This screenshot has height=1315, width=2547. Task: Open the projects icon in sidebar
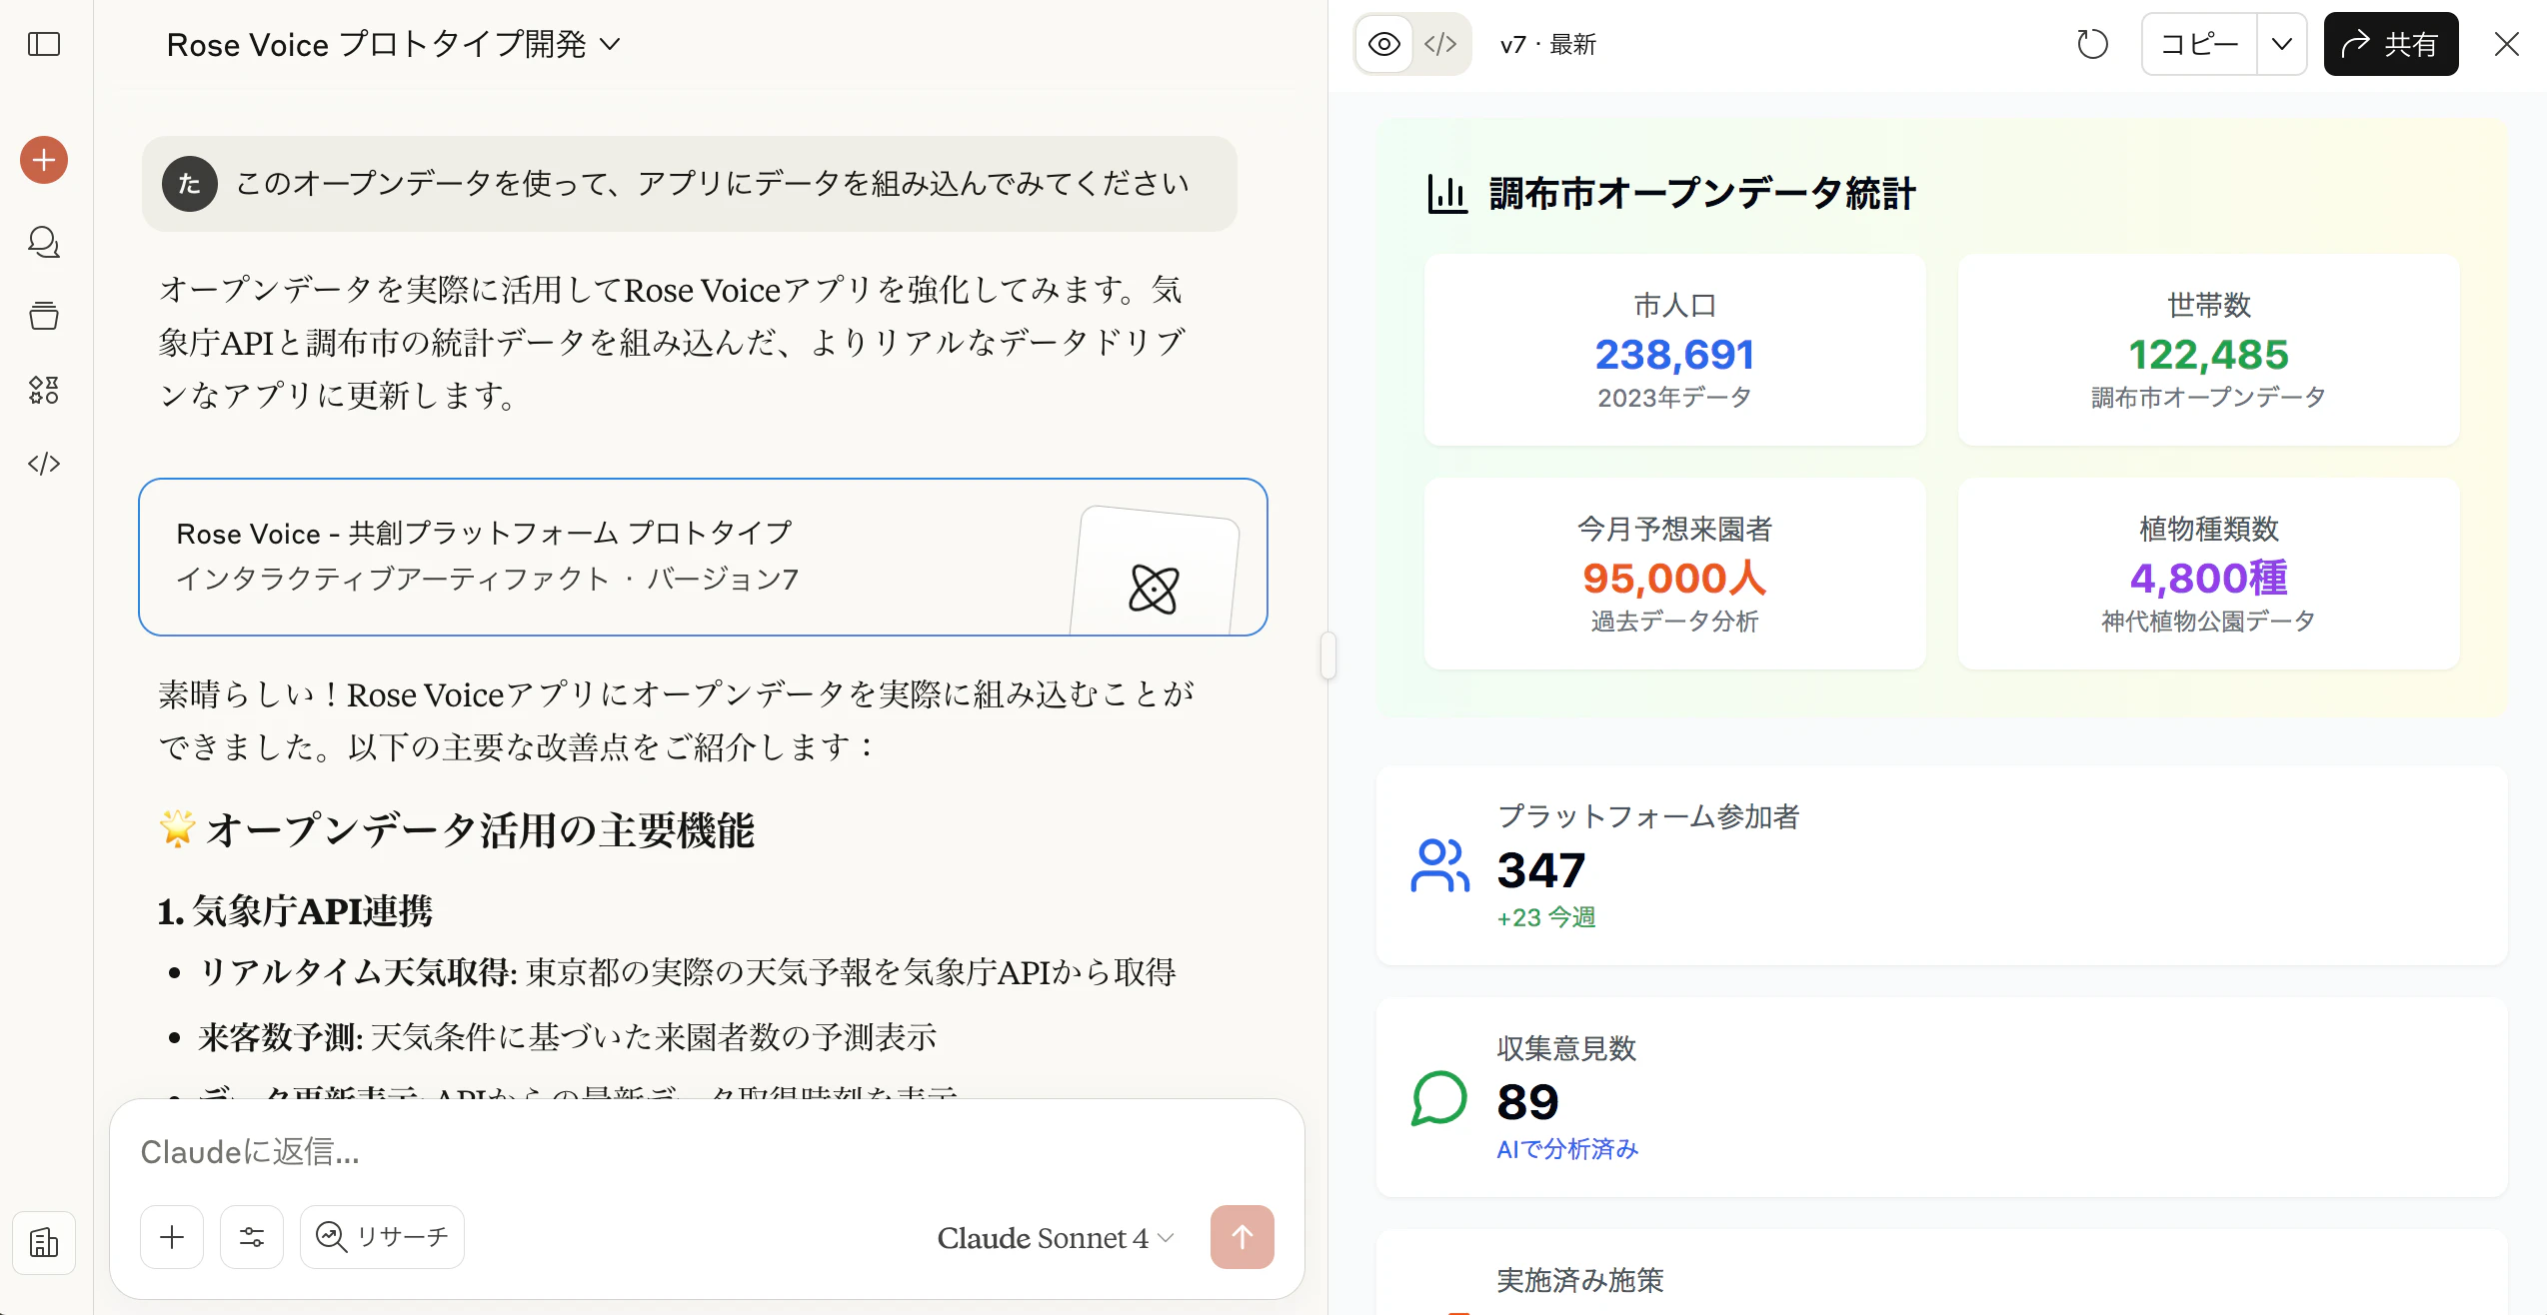[x=44, y=316]
